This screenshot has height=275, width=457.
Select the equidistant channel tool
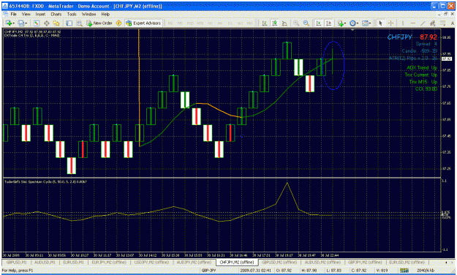point(433,23)
